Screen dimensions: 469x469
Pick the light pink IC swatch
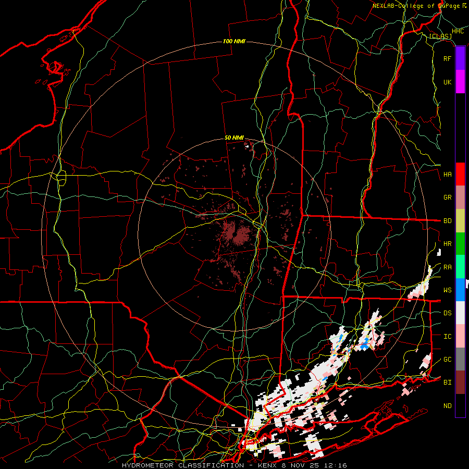[460, 336]
